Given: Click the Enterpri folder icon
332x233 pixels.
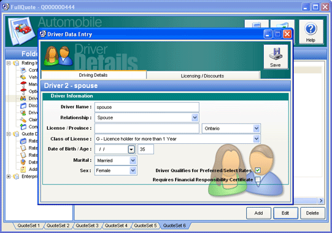Looking at the screenshot, I should pos(17,176).
